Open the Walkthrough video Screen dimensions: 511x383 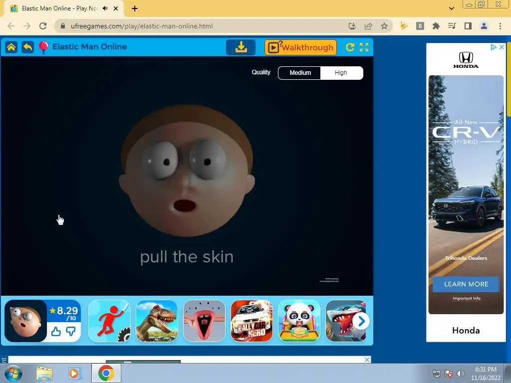click(x=300, y=47)
